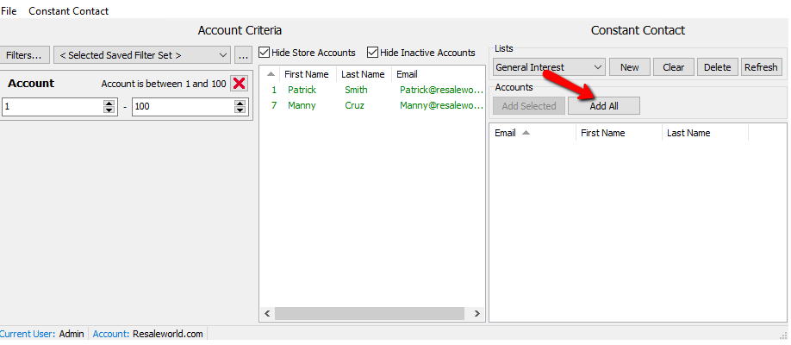Refresh the lists
The image size is (791, 345).
click(761, 67)
